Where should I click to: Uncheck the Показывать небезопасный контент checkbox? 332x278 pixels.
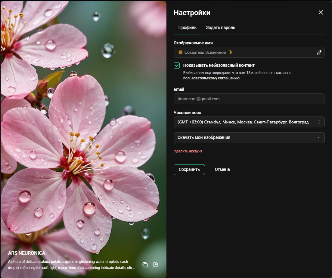(x=177, y=66)
